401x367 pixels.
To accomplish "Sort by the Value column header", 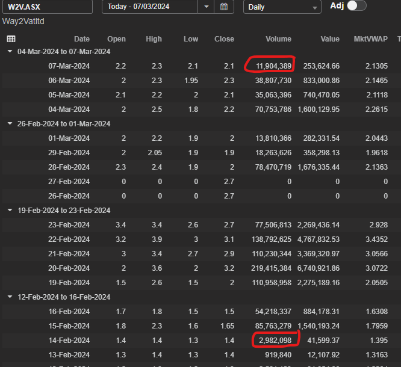I will (330, 39).
